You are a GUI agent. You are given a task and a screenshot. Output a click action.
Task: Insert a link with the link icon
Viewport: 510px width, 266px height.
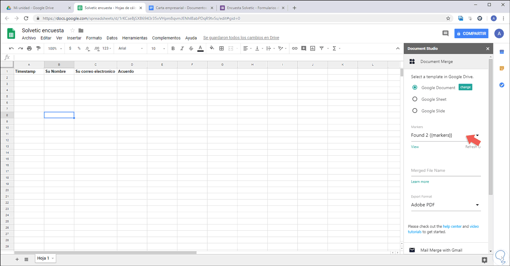pyautogui.click(x=295, y=48)
